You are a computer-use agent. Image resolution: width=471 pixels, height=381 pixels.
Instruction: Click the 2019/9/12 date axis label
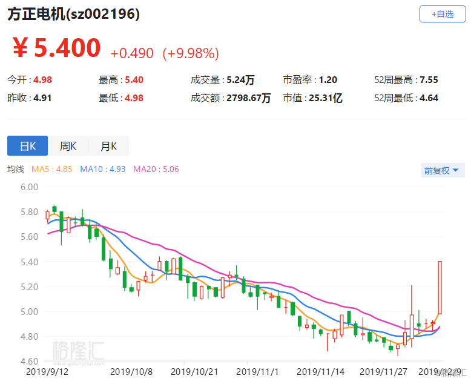pos(47,372)
